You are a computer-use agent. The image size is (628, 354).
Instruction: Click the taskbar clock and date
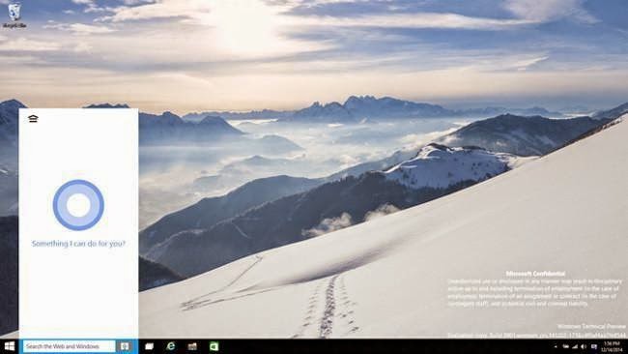(x=612, y=347)
